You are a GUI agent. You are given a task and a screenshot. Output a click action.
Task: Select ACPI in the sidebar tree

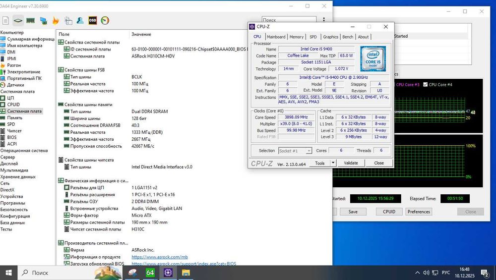pyautogui.click(x=12, y=144)
